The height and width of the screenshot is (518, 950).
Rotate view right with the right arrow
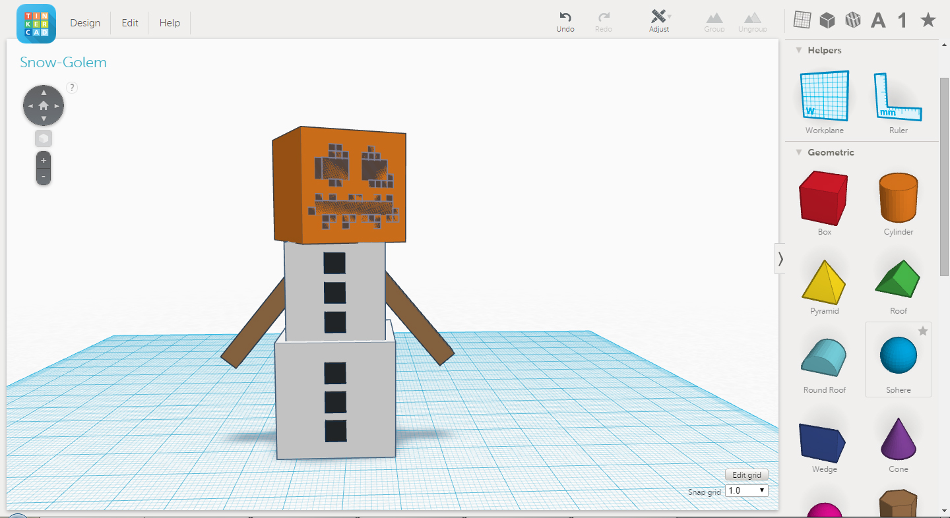57,105
